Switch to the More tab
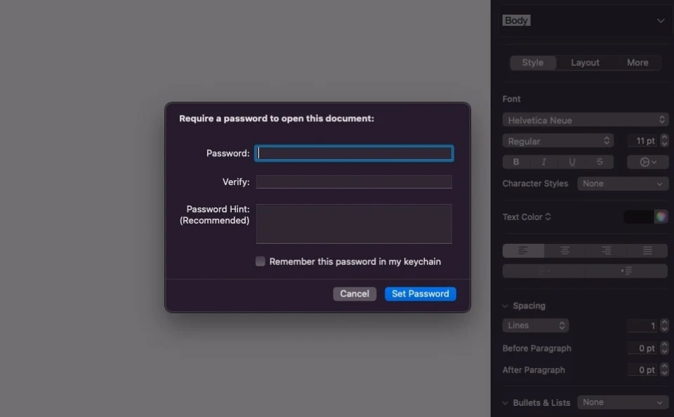Viewport: 674px width, 417px height. [x=637, y=62]
